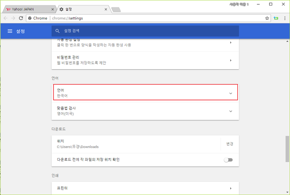Image resolution: width=290 pixels, height=195 pixels.
Task: Click the search magnifier icon
Action: (58, 31)
